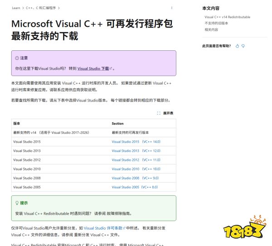Jump to Visual C++ v14 Redistributable section
272x246 pixels.
click(x=228, y=17)
